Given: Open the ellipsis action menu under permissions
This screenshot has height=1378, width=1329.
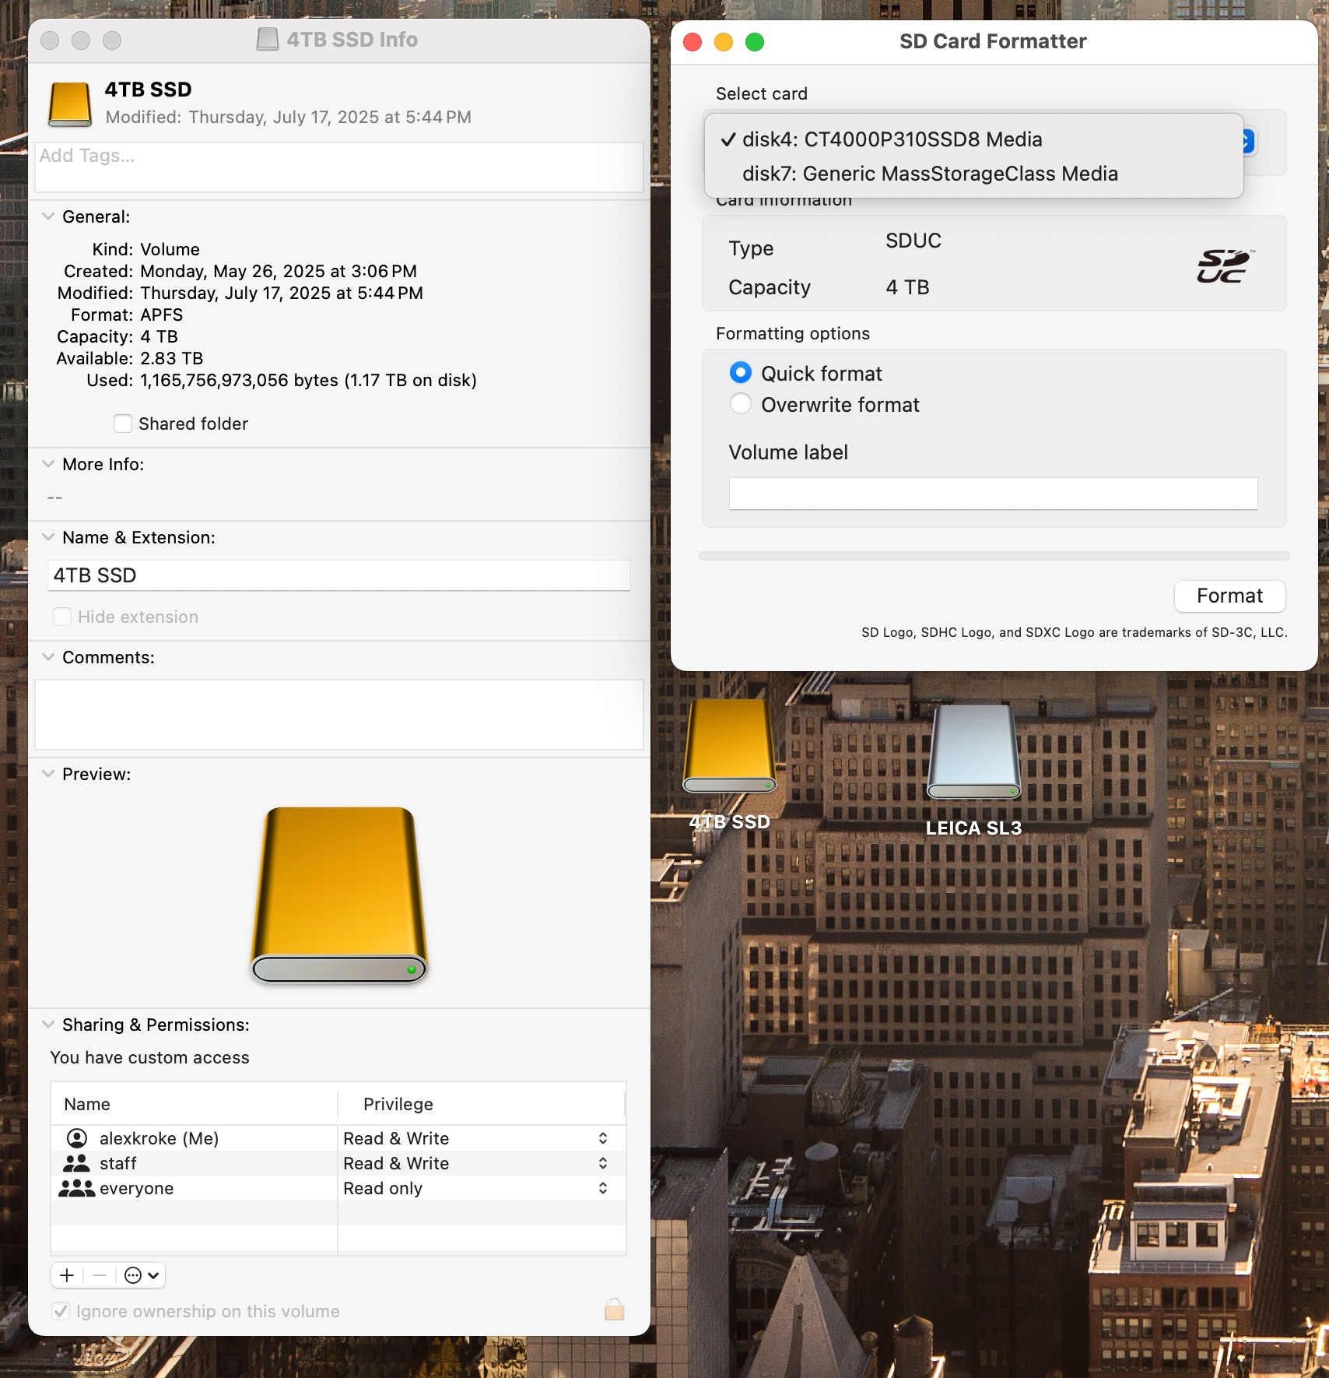Looking at the screenshot, I should pos(142,1275).
